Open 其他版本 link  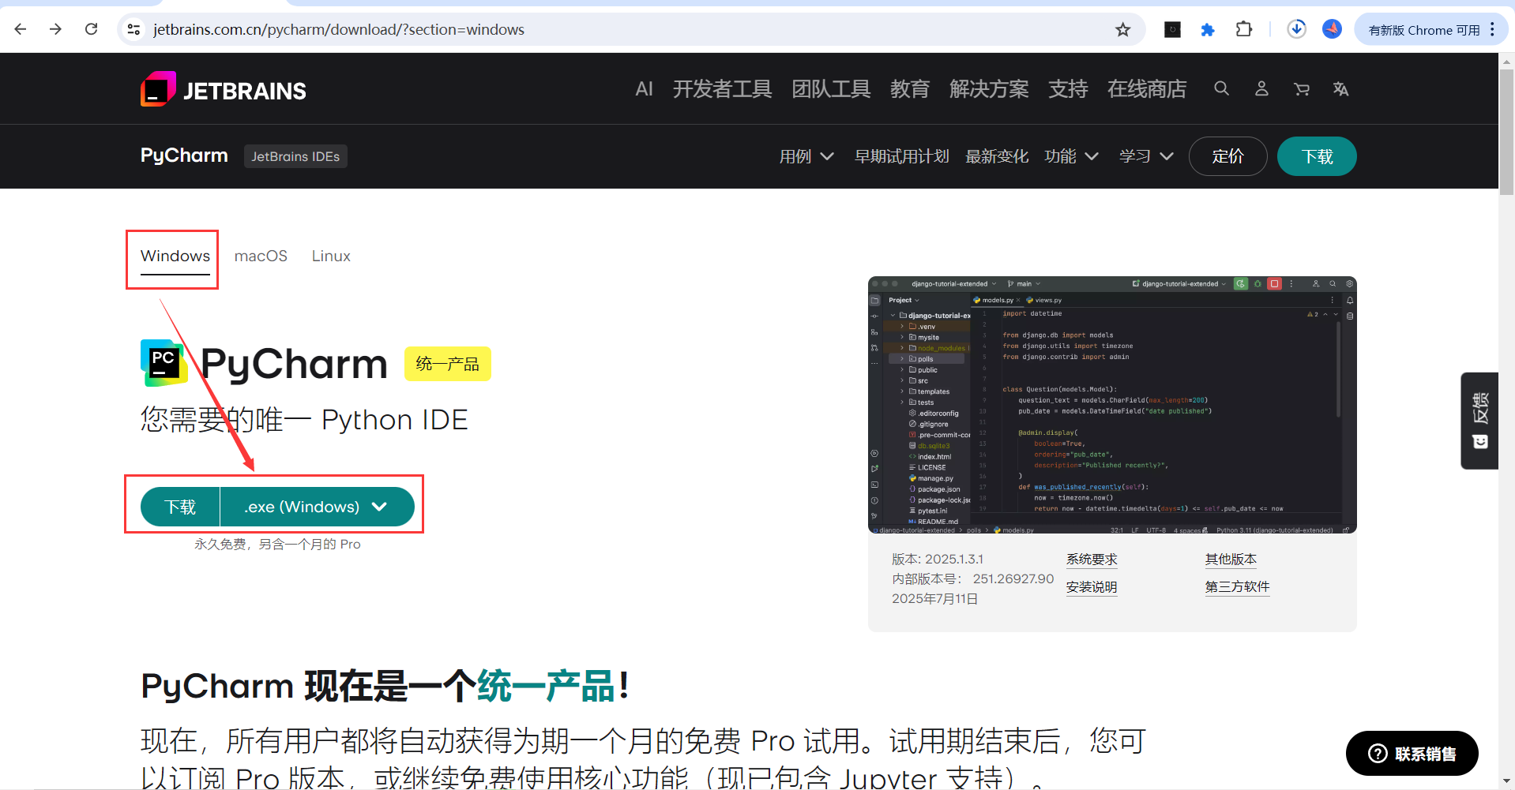click(1231, 560)
